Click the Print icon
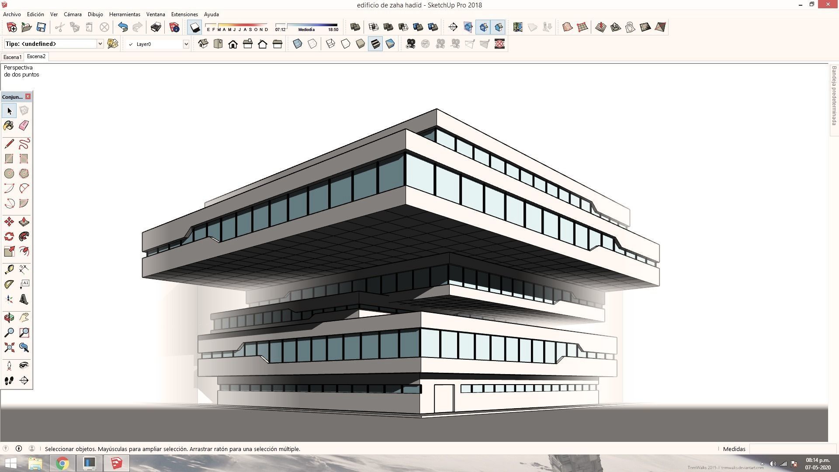Image resolution: width=839 pixels, height=472 pixels. (156, 27)
